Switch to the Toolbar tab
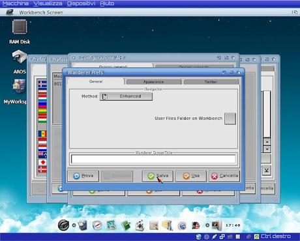The image size is (300, 241). pos(211,82)
